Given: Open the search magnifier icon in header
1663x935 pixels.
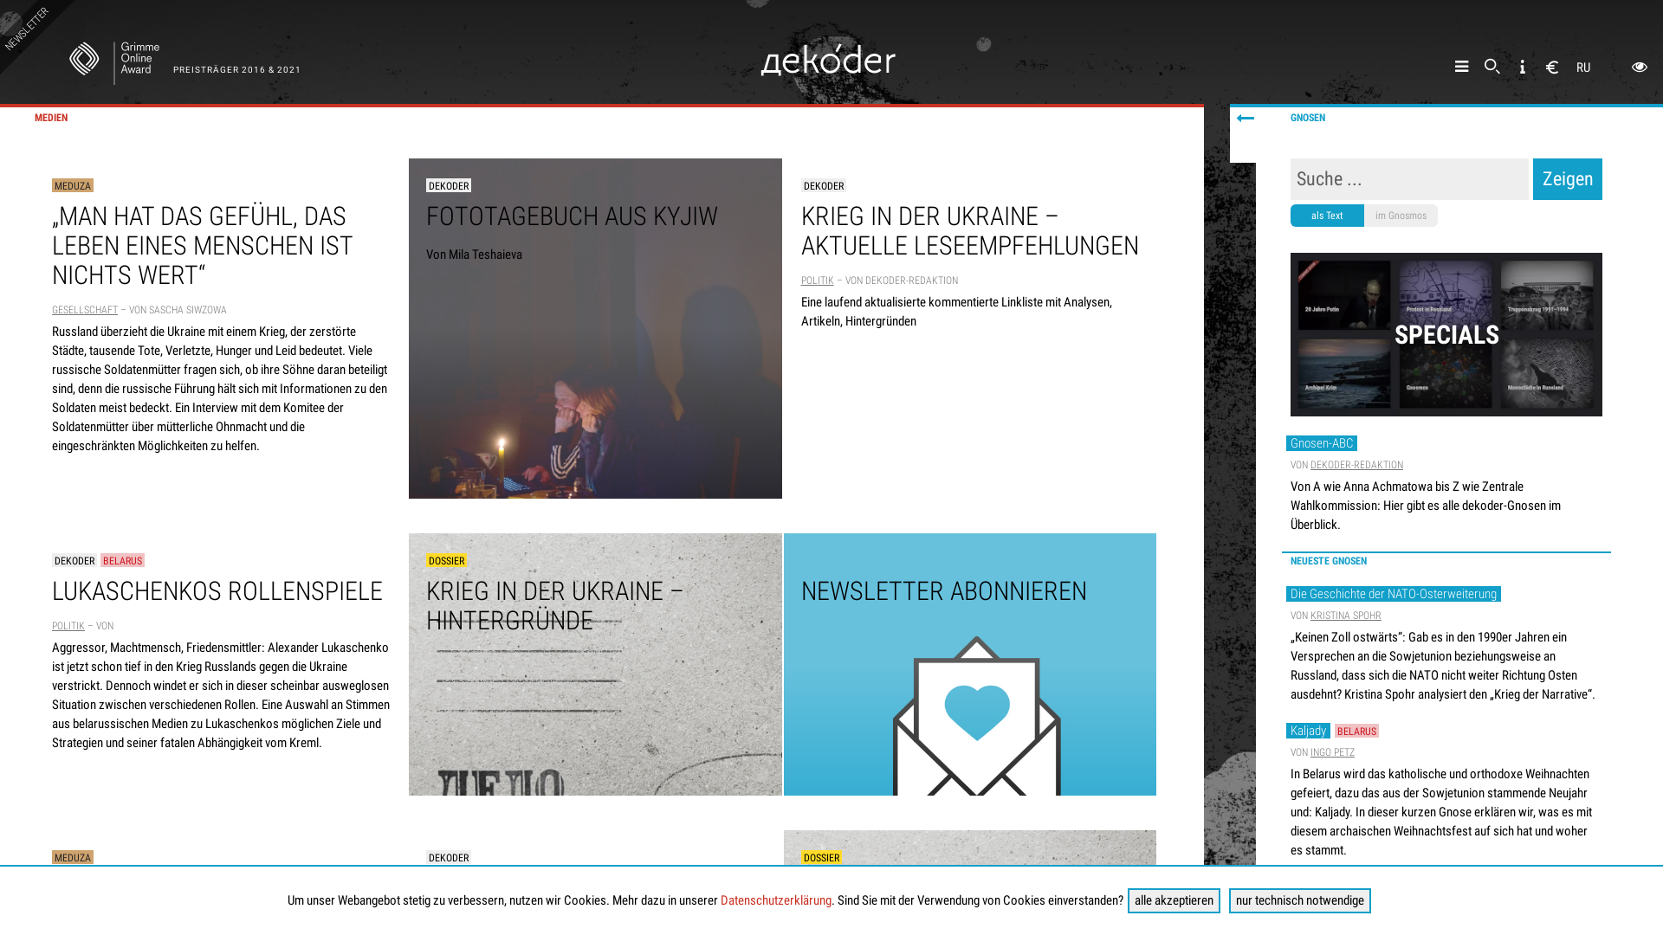Looking at the screenshot, I should tap(1492, 67).
